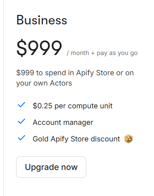Click 'your own Actors' description line
Image resolution: width=154 pixels, height=196 pixels.
point(44,83)
